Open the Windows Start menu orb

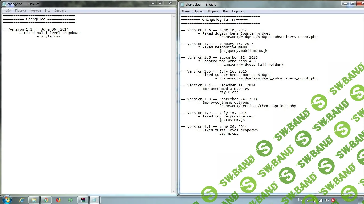[7, 200]
